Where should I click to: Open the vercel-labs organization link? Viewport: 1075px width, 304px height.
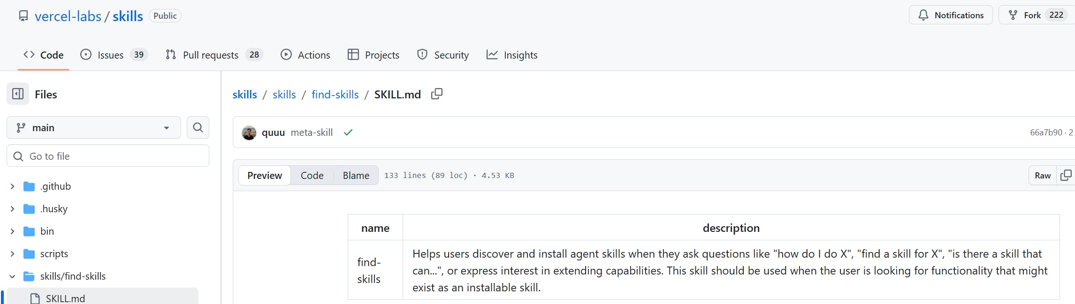click(68, 16)
